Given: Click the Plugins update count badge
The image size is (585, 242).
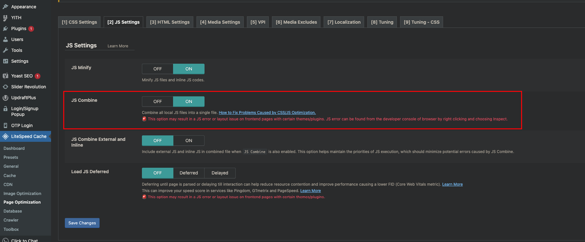Looking at the screenshot, I should coord(31,29).
